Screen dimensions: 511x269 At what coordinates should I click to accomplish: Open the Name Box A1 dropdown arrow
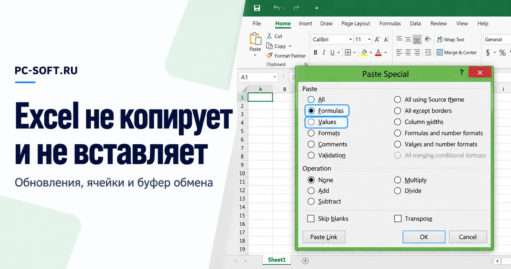tap(274, 77)
